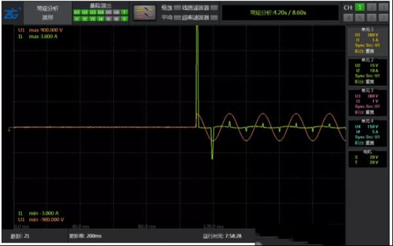Enable the 线路滤波器 checkbox
This screenshot has height=246, width=393.
coord(214,8)
